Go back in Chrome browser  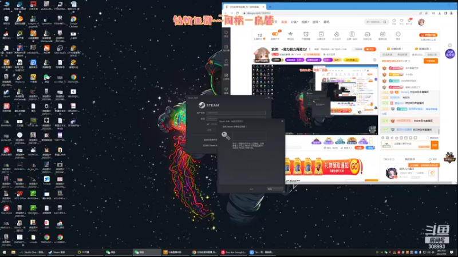coord(226,13)
